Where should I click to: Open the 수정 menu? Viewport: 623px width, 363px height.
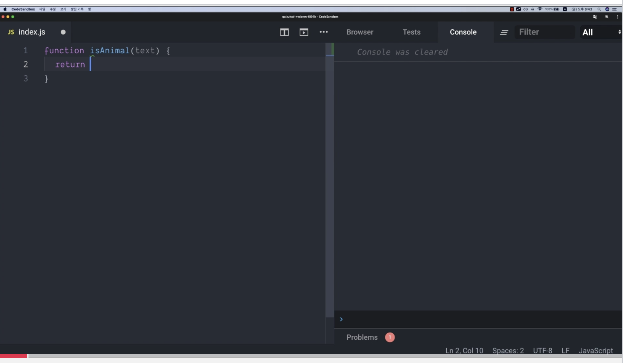53,9
